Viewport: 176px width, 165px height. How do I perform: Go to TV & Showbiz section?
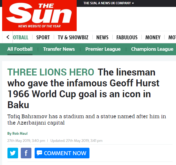pyautogui.click(x=73, y=37)
